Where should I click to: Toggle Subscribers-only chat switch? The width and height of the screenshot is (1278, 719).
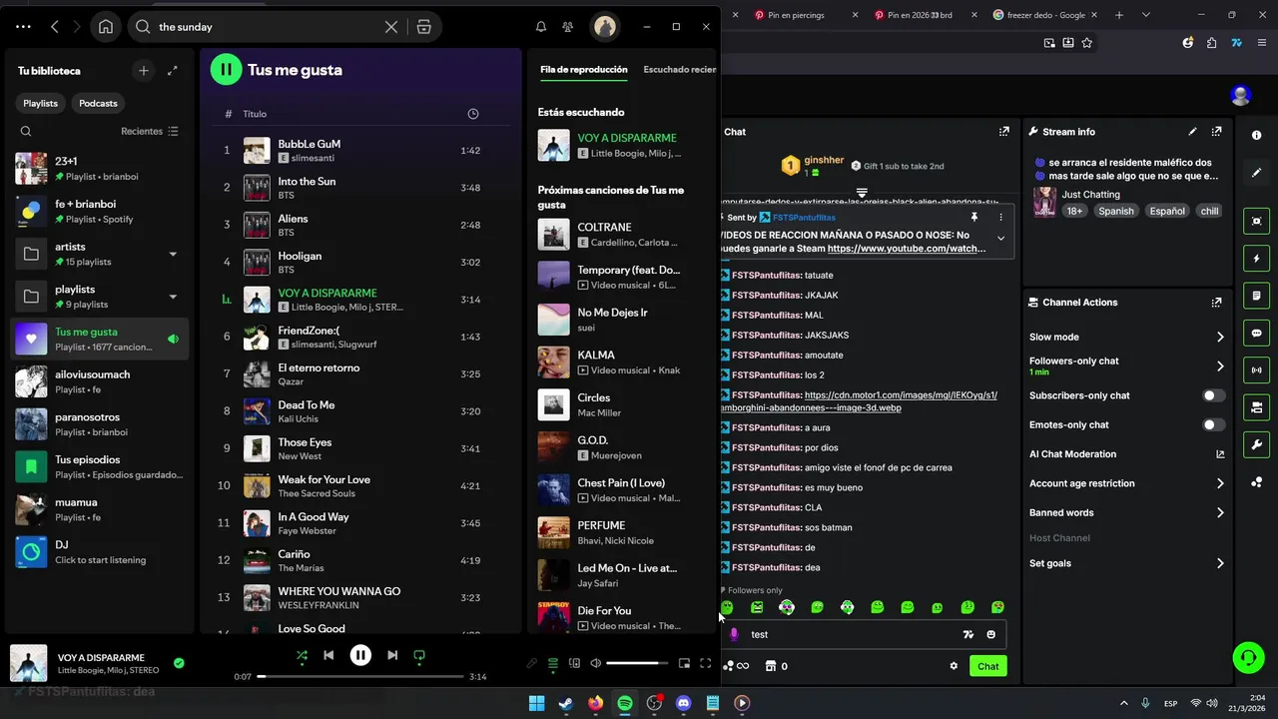point(1213,395)
